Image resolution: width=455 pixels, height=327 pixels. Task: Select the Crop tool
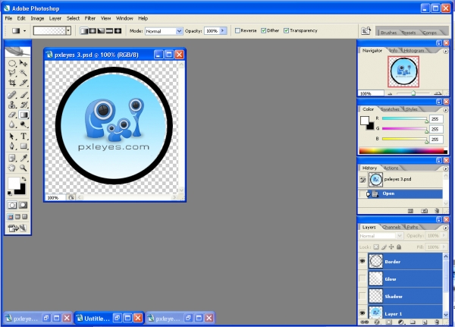[x=12, y=83]
